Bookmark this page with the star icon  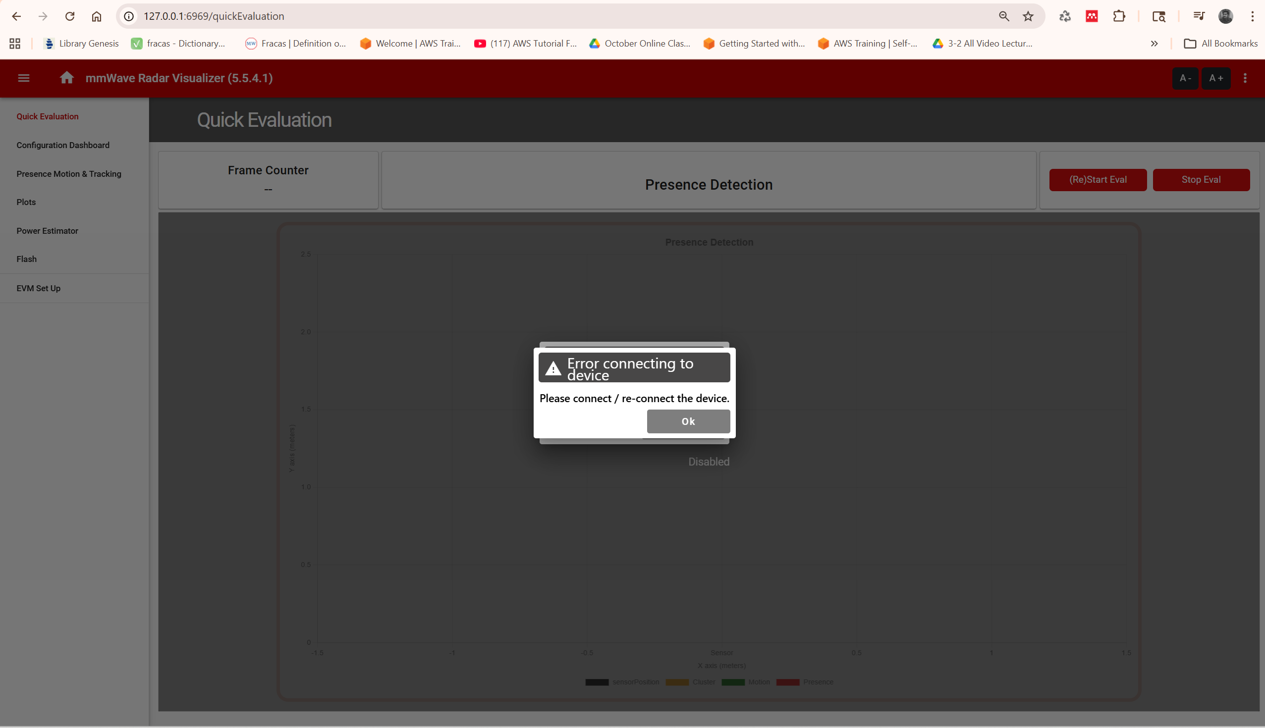[1028, 16]
